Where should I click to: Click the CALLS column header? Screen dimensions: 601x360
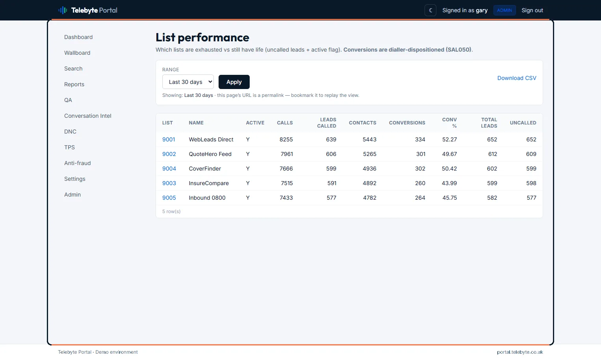[285, 123]
